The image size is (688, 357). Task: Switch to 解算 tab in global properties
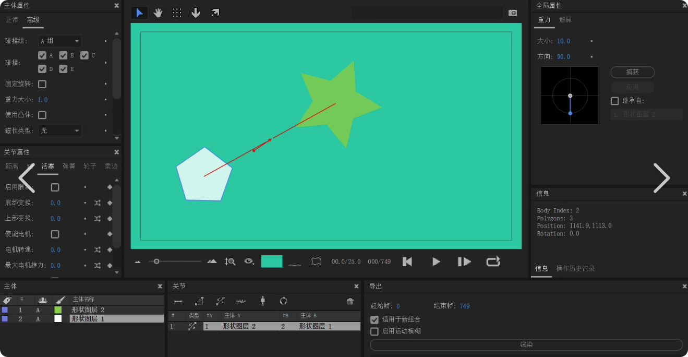click(x=565, y=20)
